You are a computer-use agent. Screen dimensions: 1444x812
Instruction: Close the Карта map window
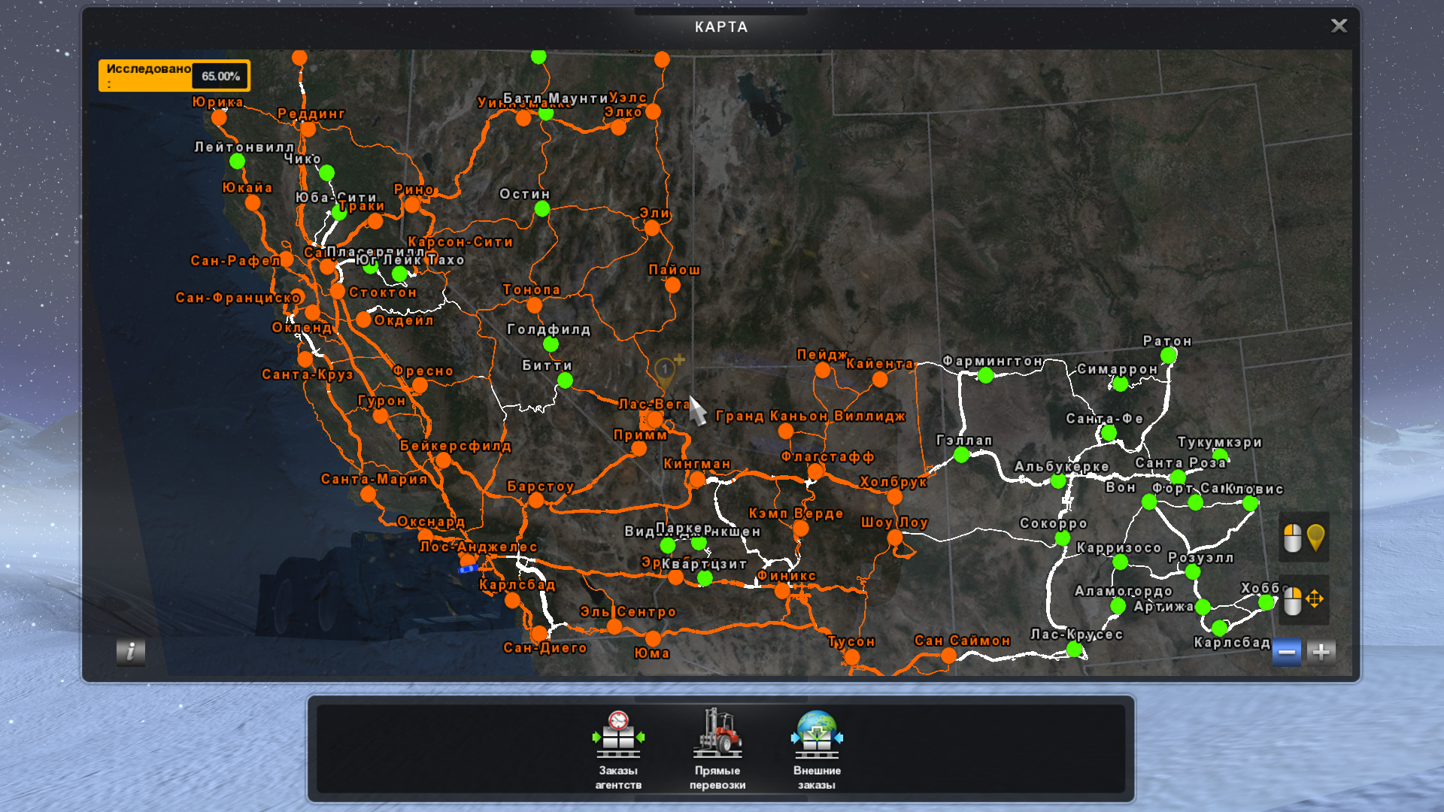(x=1339, y=26)
